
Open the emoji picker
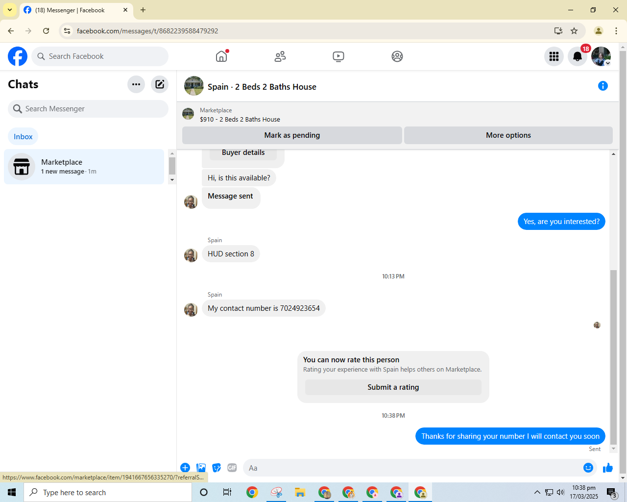point(588,468)
